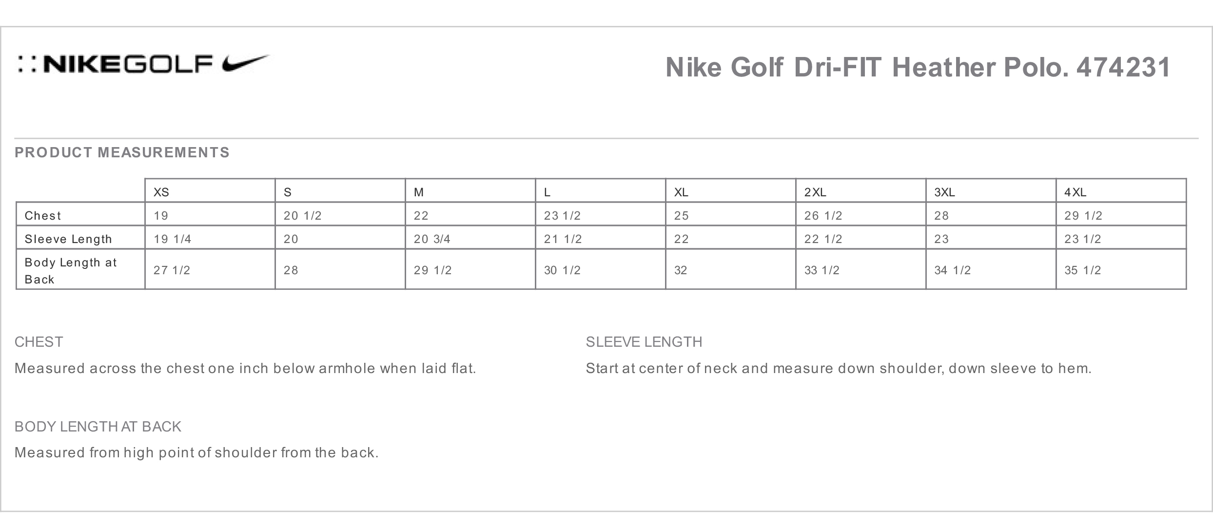Select the Chest value for size S
Image resolution: width=1213 pixels, height=525 pixels.
coord(302,216)
